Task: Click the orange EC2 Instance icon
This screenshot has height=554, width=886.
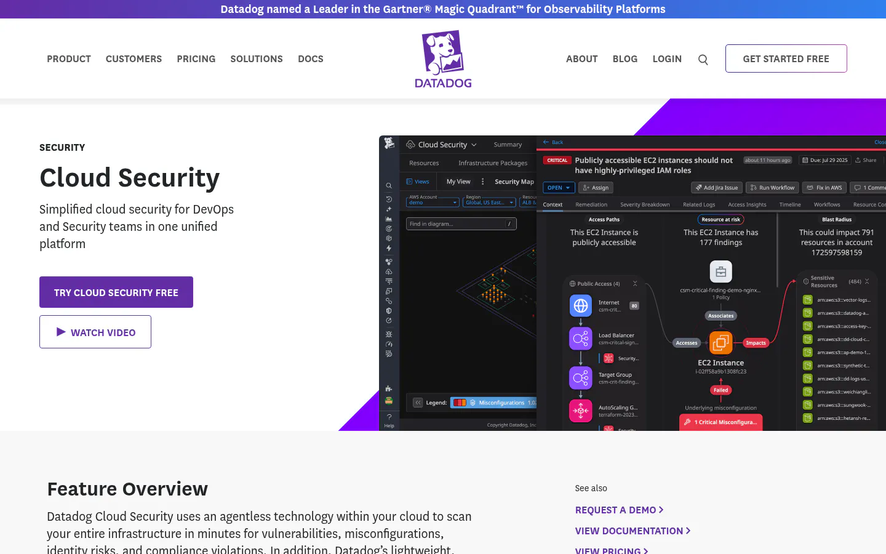Action: point(721,342)
